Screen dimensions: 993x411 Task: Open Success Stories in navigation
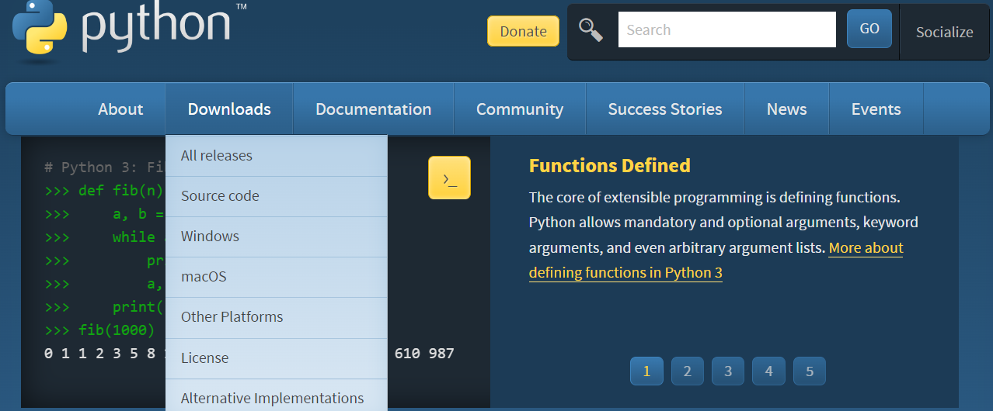[665, 109]
